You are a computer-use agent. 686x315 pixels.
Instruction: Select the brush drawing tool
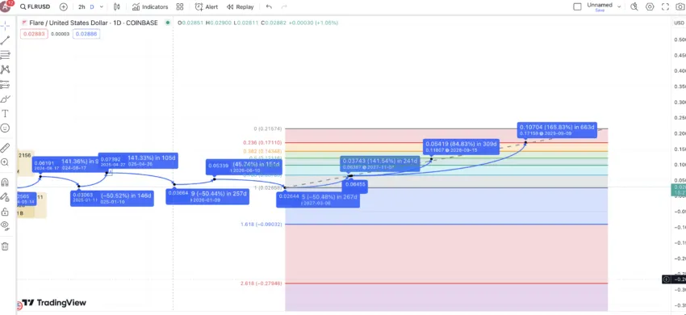click(5, 99)
